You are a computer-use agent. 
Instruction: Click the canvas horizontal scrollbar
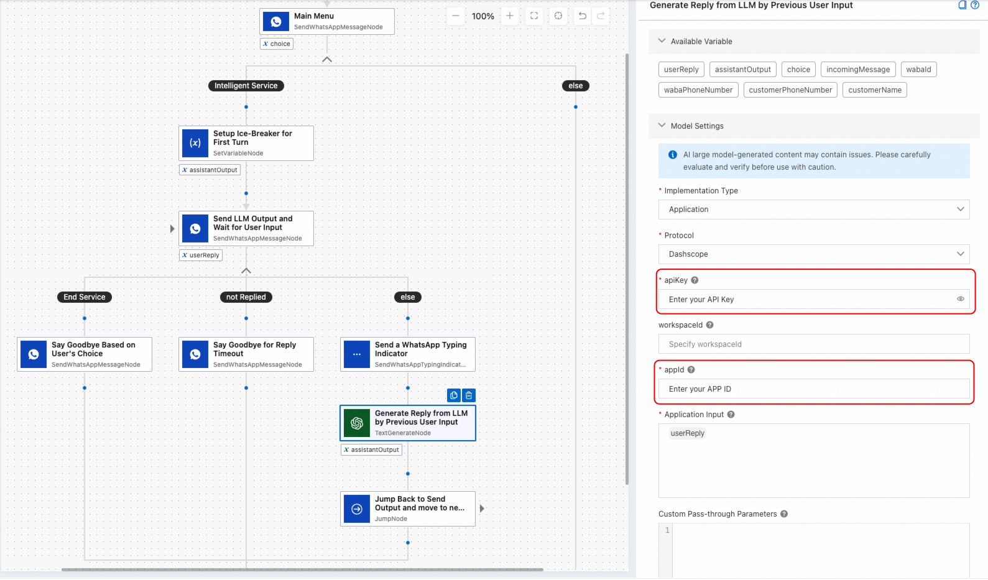(x=302, y=569)
